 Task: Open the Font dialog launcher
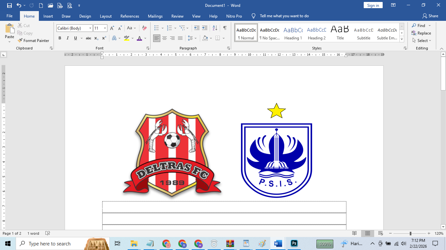[148, 48]
